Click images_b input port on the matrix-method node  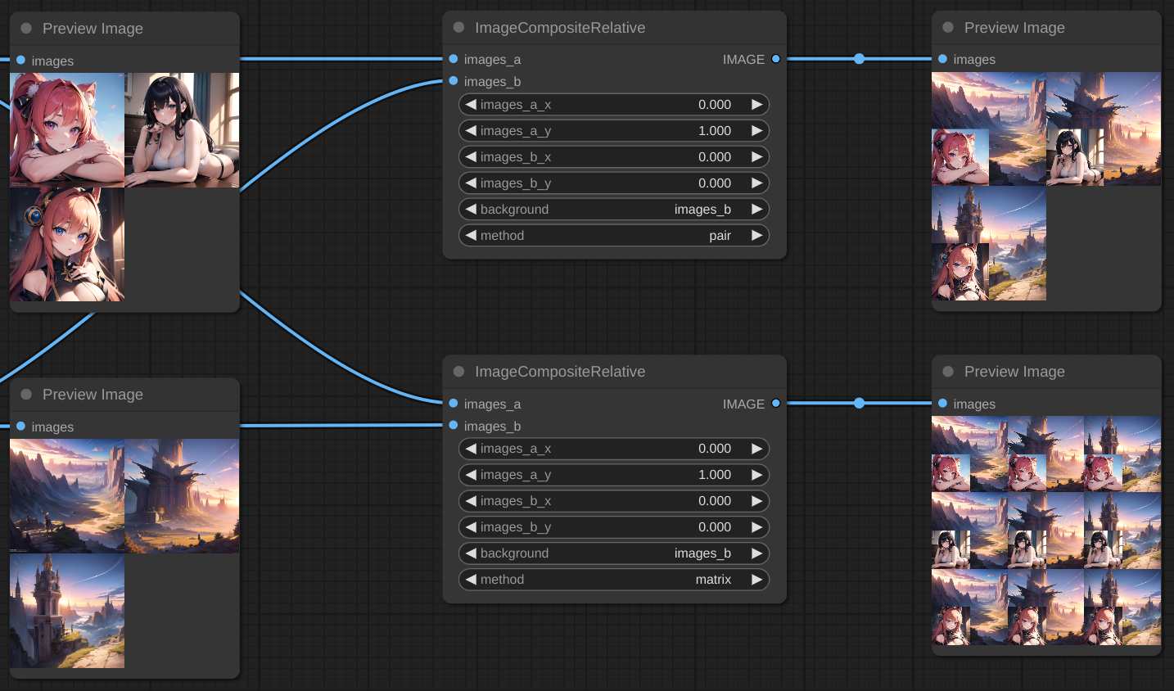coord(454,425)
